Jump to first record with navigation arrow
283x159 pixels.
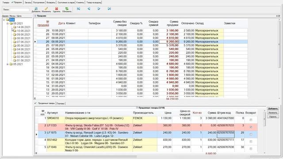[79, 9]
